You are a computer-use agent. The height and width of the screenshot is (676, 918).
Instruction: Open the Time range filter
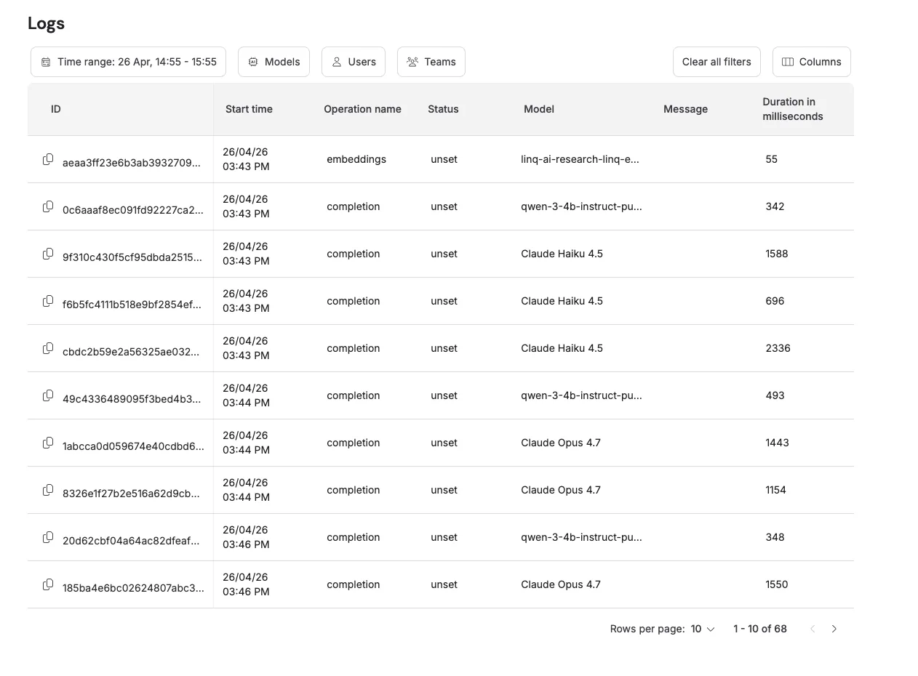coord(128,62)
